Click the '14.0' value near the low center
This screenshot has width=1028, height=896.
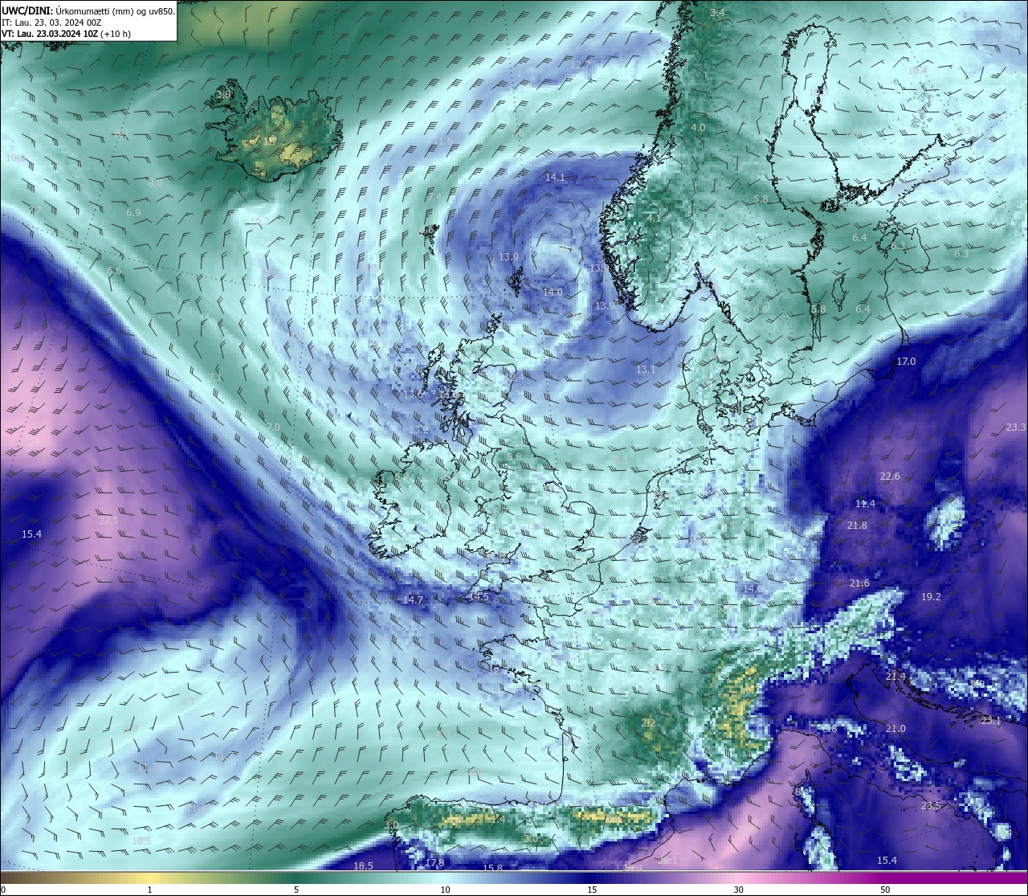(553, 293)
